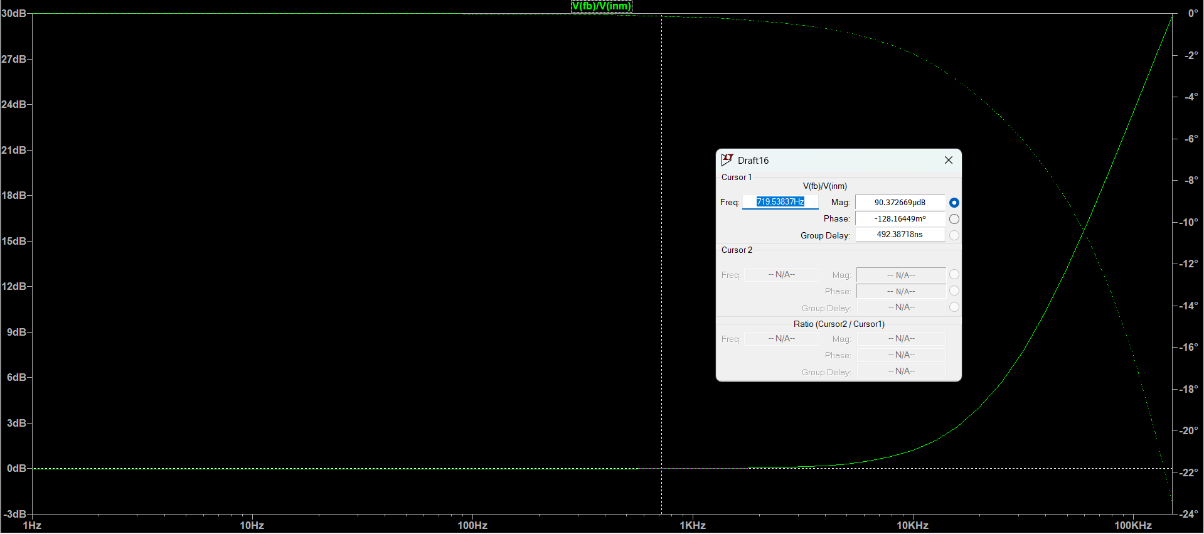Click the LTspice icon in Draft16 dialog
1204x534 pixels.
(x=727, y=160)
